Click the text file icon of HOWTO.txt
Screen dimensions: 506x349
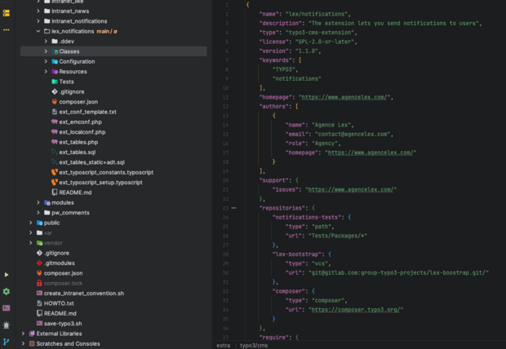coord(39,303)
